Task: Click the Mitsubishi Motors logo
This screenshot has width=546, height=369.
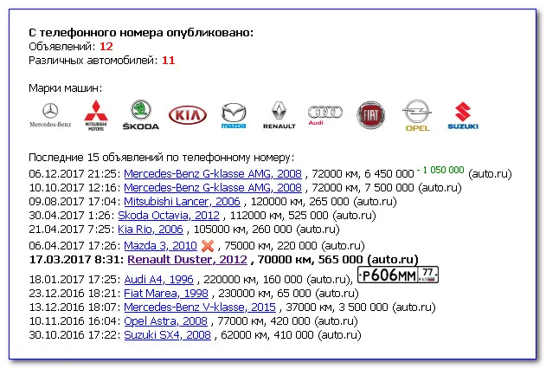Action: pos(96,115)
